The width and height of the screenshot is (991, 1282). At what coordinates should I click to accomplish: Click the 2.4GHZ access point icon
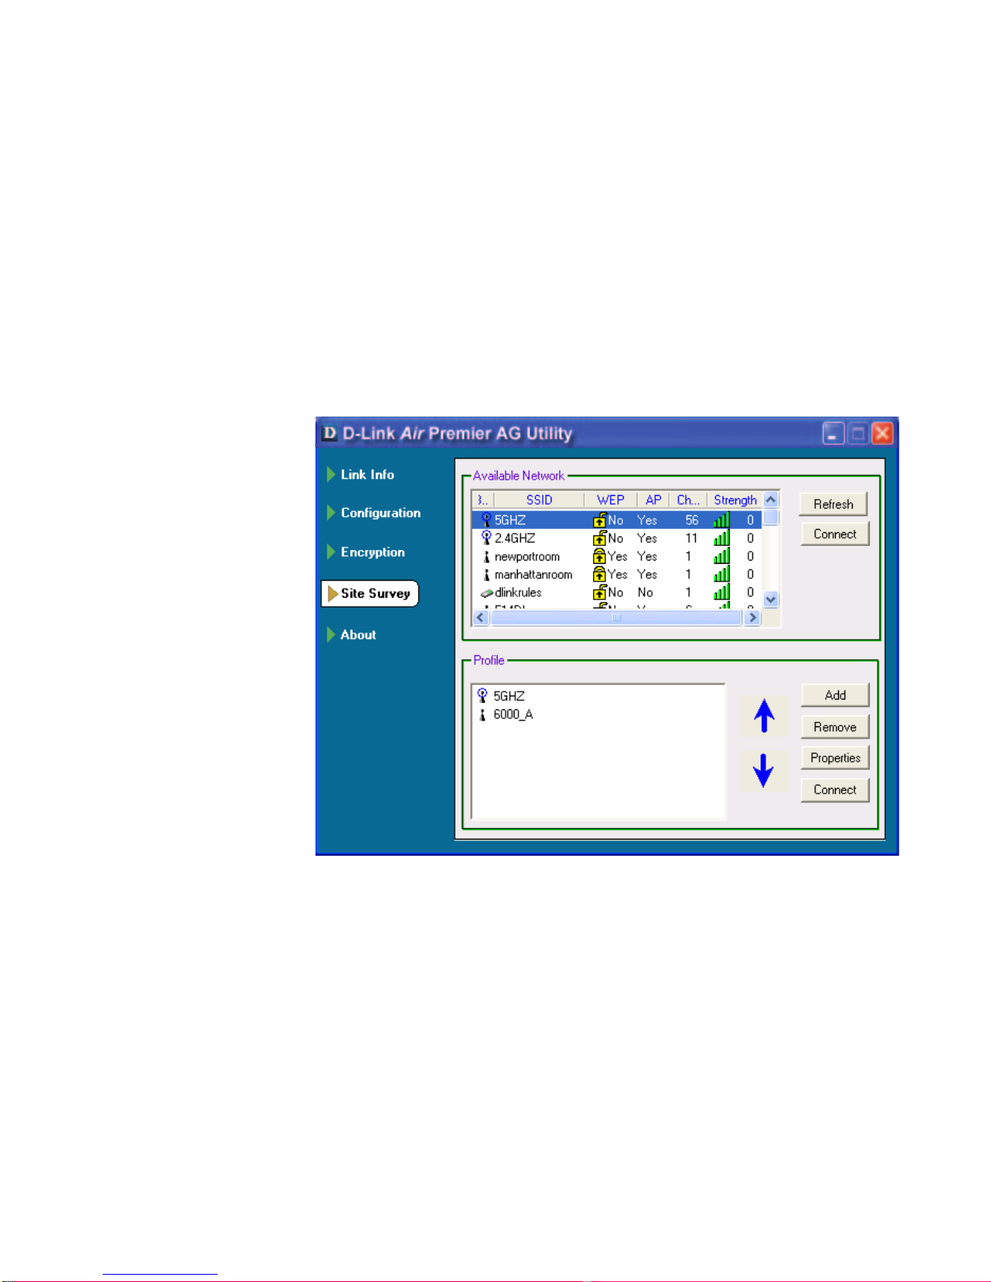486,538
